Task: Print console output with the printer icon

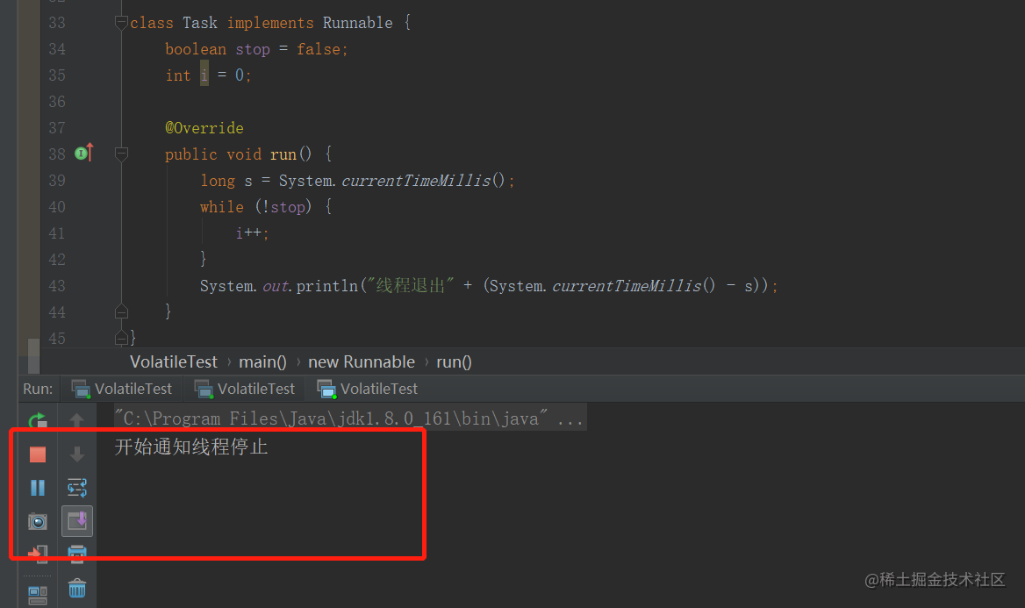Action: (77, 554)
